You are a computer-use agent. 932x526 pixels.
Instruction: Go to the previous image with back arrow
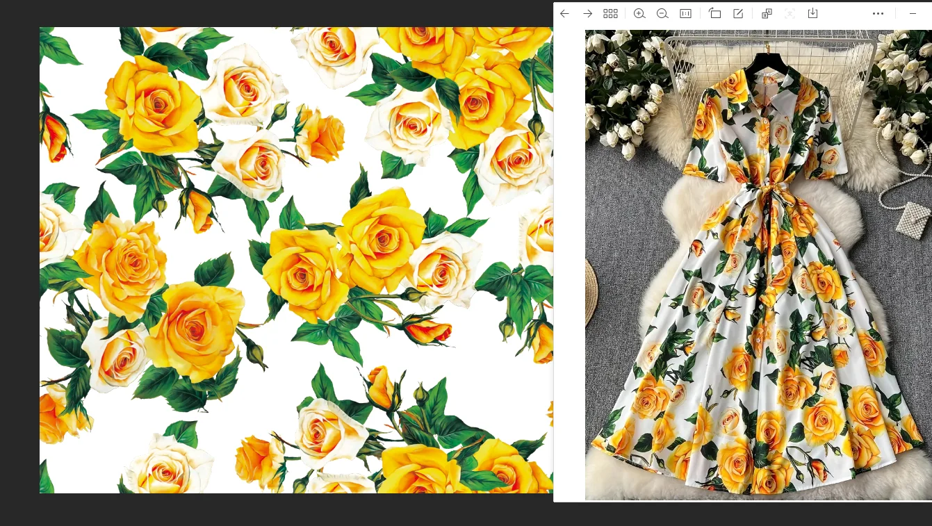tap(564, 14)
